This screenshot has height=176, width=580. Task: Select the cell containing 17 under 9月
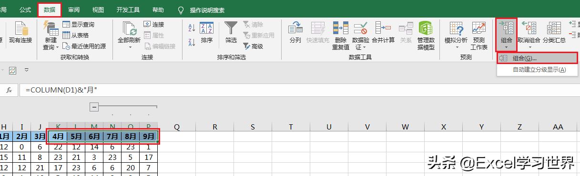click(x=148, y=157)
